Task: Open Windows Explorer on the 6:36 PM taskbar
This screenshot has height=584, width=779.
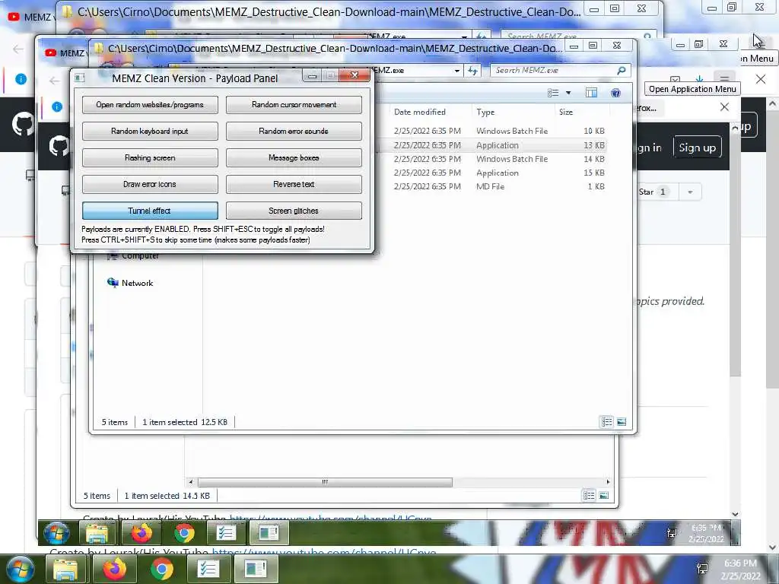Action: (65, 570)
